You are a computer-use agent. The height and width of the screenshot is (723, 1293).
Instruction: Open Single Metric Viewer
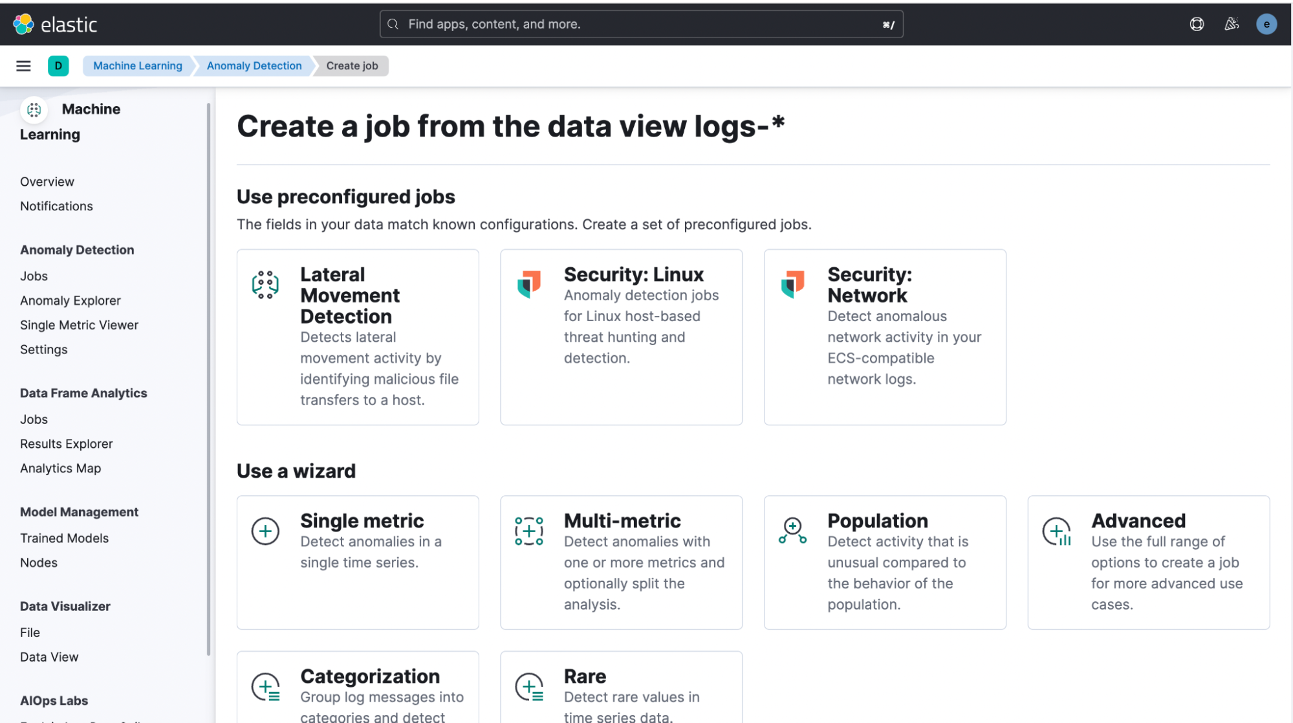click(79, 326)
